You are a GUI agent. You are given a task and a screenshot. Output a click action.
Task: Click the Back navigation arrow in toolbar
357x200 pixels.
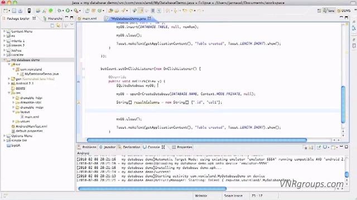click(x=191, y=11)
